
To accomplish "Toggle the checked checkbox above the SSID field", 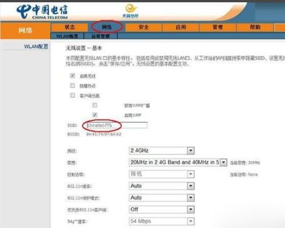I will [x=95, y=115].
